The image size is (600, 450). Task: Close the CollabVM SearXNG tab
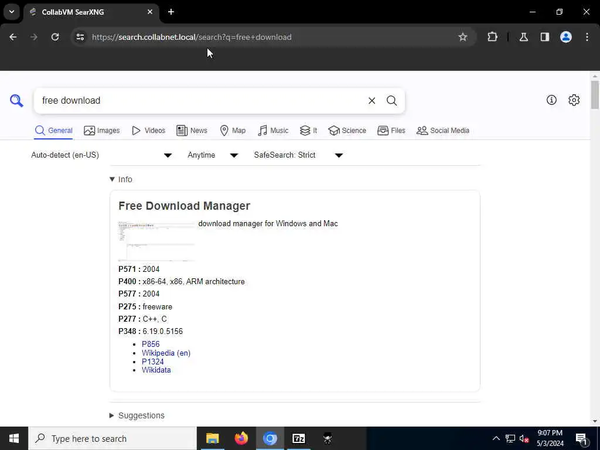tap(150, 12)
